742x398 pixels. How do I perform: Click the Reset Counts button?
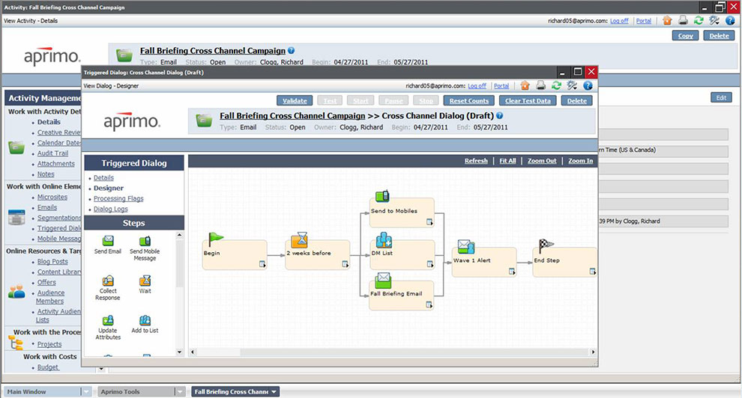click(469, 100)
